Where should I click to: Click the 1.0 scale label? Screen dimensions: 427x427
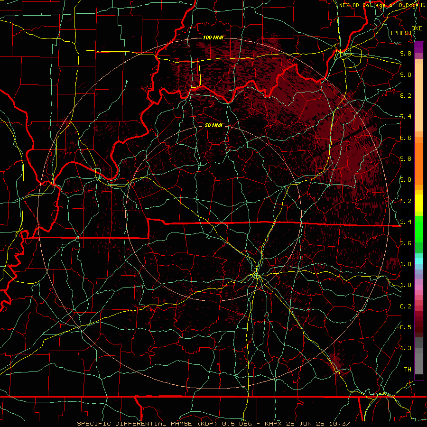(406, 285)
